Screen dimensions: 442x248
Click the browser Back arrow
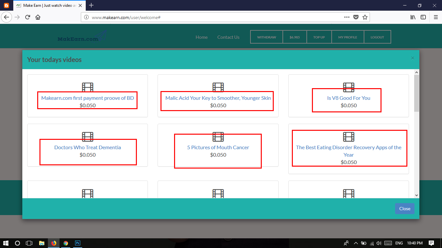(x=6, y=17)
